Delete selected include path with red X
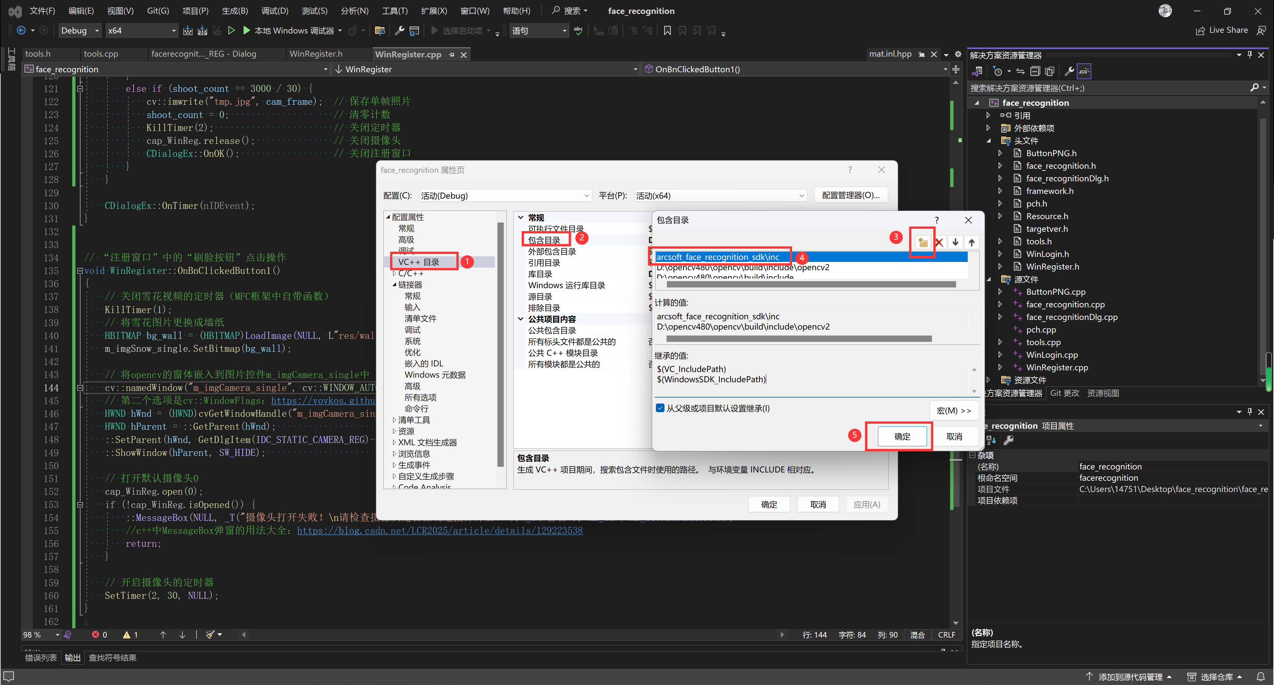This screenshot has height=685, width=1274. [x=939, y=242]
